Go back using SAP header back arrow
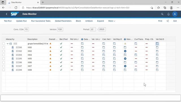Screen dimensions: 181x102 click(x=7, y=14)
